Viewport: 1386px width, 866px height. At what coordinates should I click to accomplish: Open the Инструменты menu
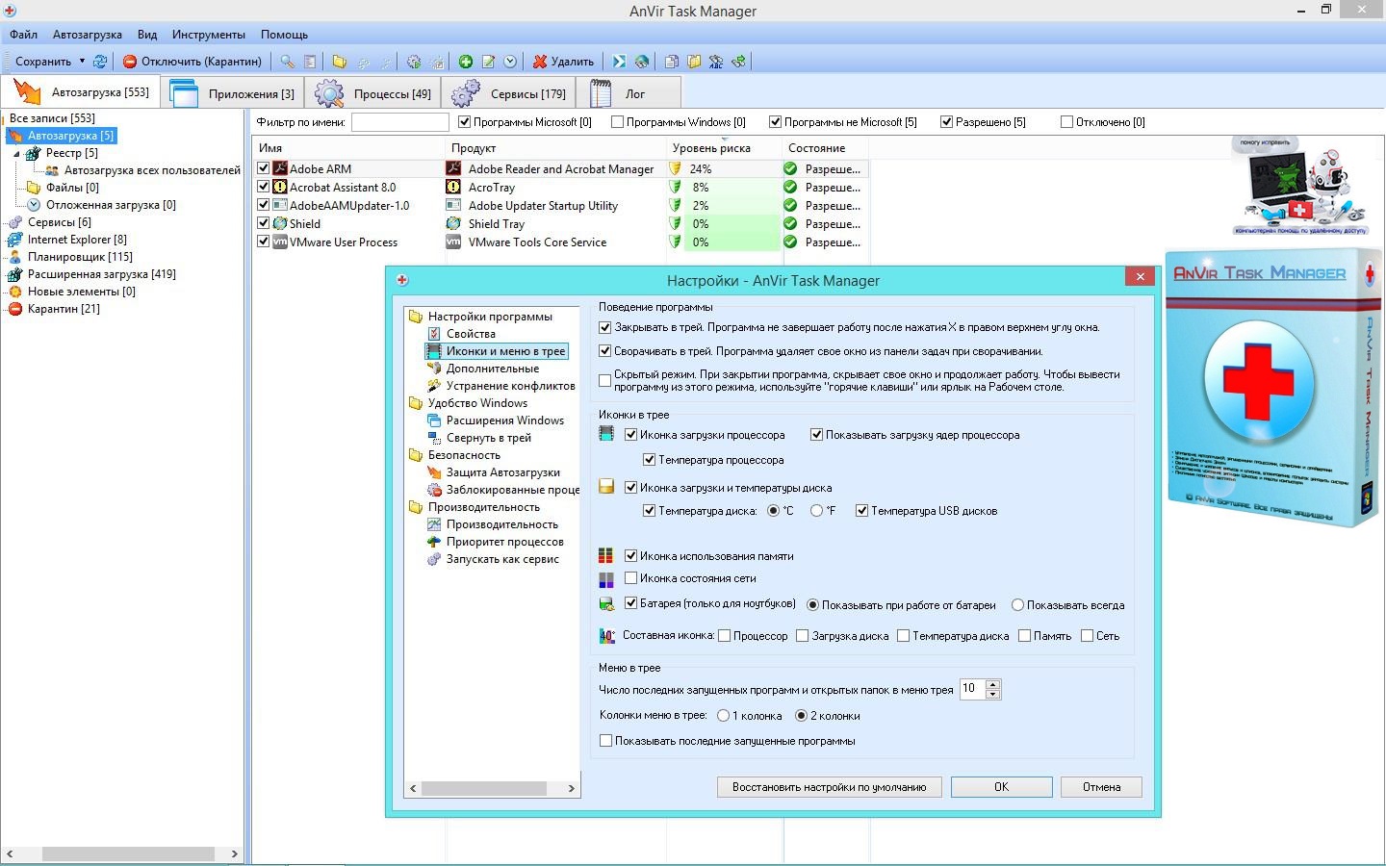[x=209, y=35]
